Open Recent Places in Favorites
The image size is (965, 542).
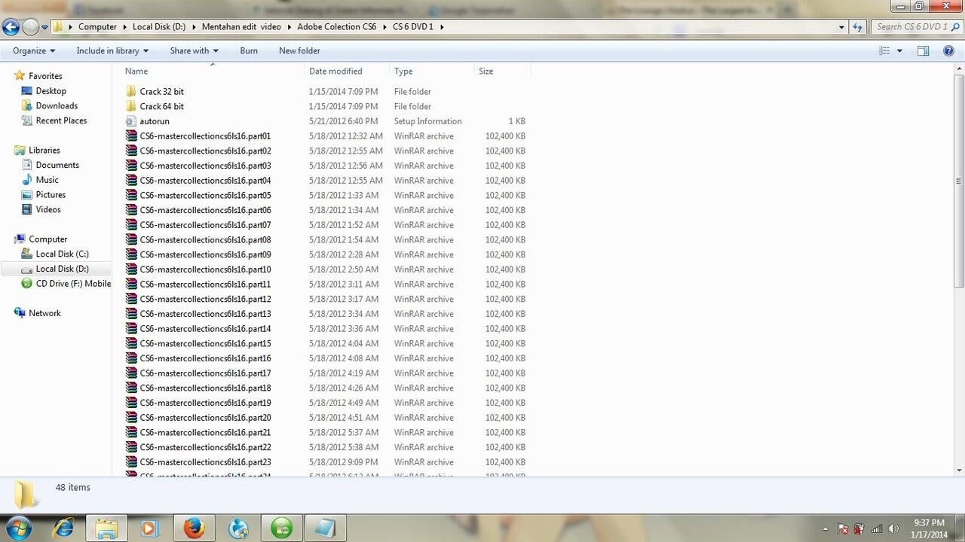click(61, 120)
